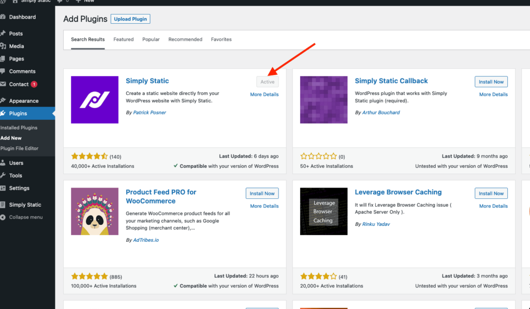The image size is (530, 309).
Task: Switch to the Popular tab
Action: pyautogui.click(x=151, y=39)
